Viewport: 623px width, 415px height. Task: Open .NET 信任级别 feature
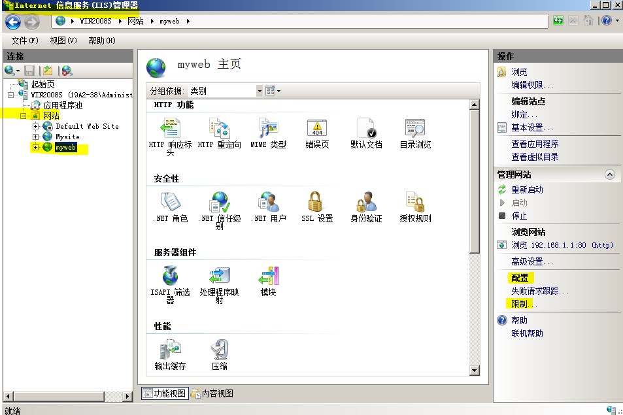click(x=219, y=210)
